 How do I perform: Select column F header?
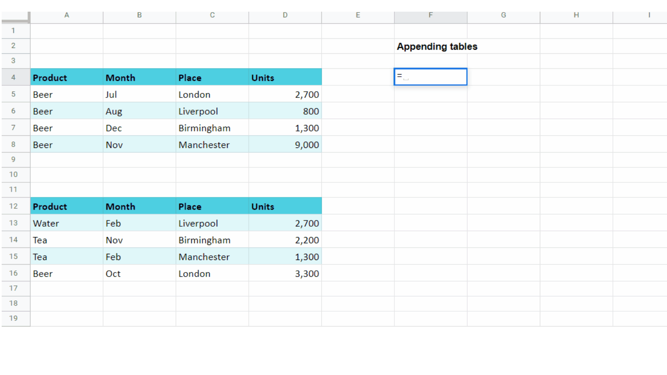[430, 15]
